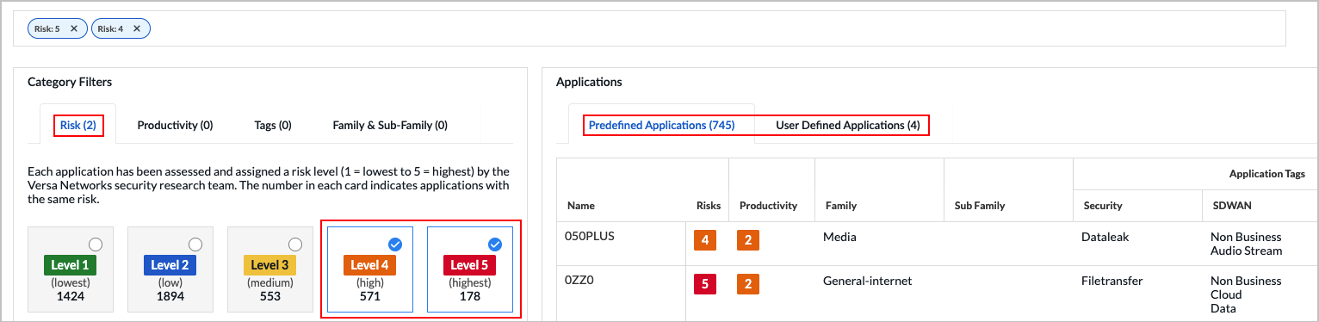Click the yellow Level 3 label
Viewport: 1319px width, 322px height.
click(270, 265)
